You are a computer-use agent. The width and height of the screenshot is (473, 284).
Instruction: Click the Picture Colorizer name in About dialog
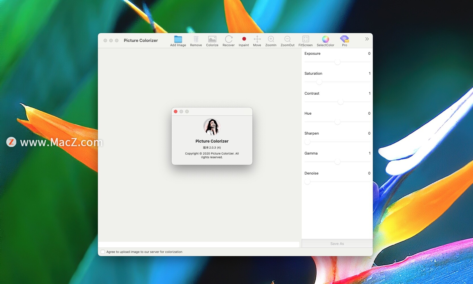tap(212, 141)
